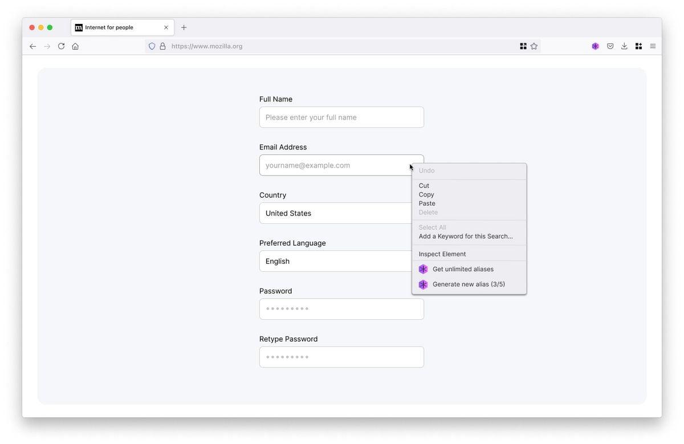
Task: Choose Paste from the context menu
Action: (427, 203)
